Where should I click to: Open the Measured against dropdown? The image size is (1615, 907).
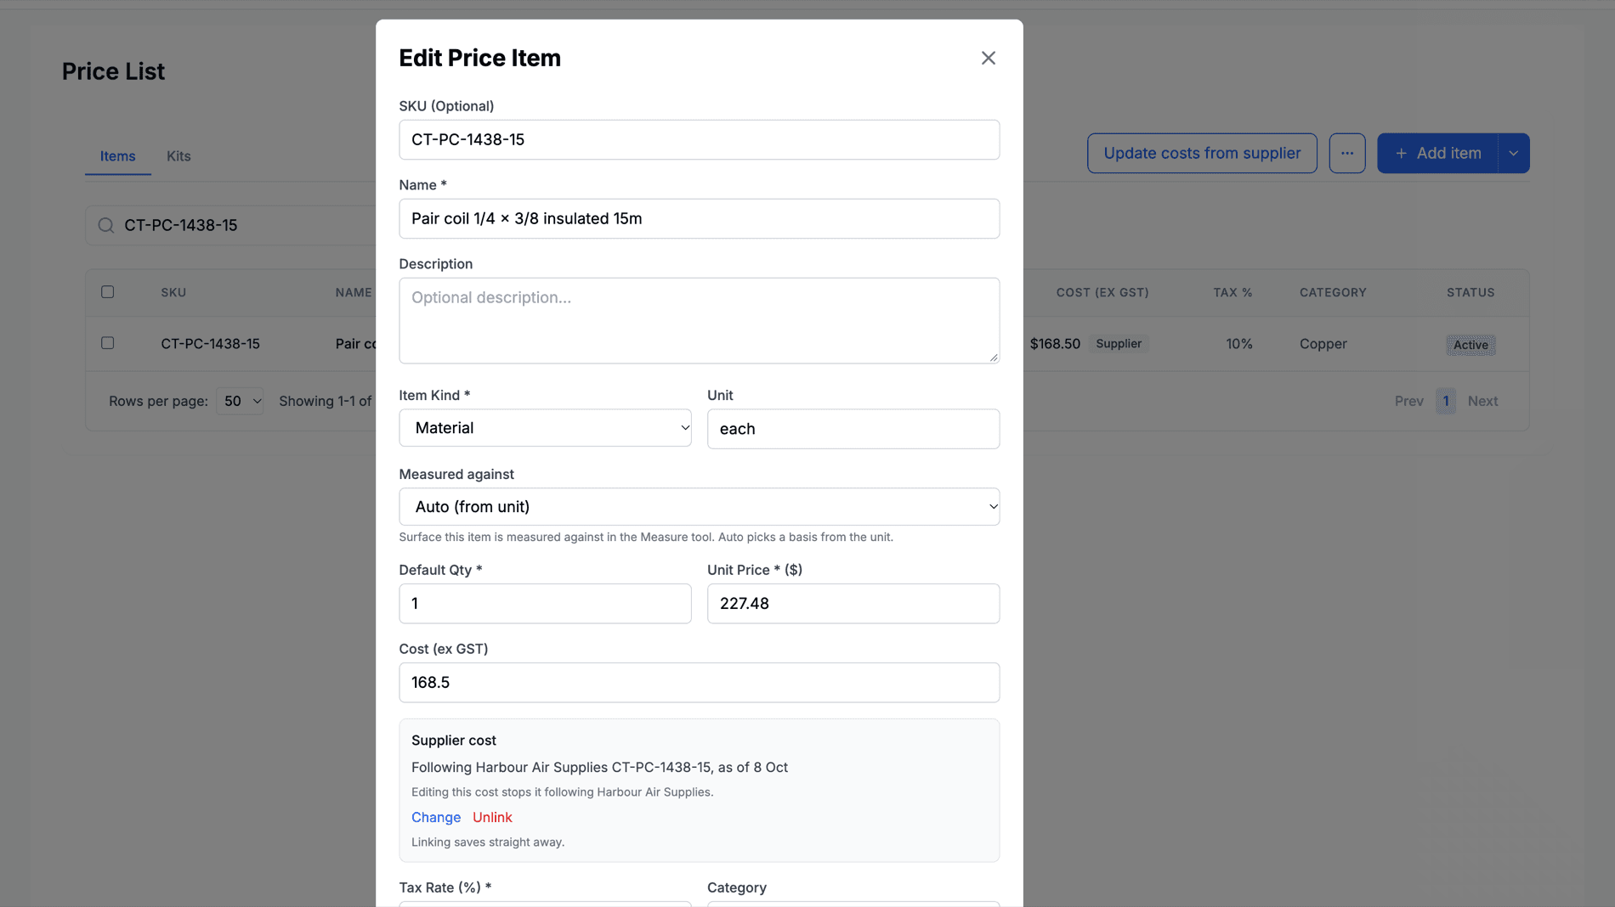pos(699,507)
